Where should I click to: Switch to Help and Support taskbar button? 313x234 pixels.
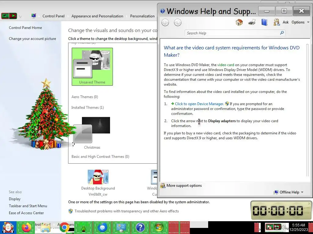(x=140, y=228)
